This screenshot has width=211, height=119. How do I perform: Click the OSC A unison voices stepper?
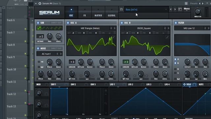point(72,62)
